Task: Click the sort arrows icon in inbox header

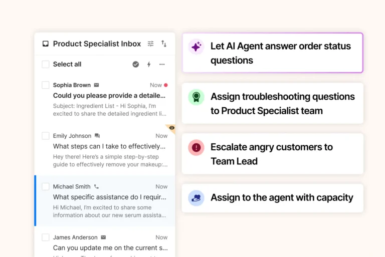Action: [x=164, y=44]
